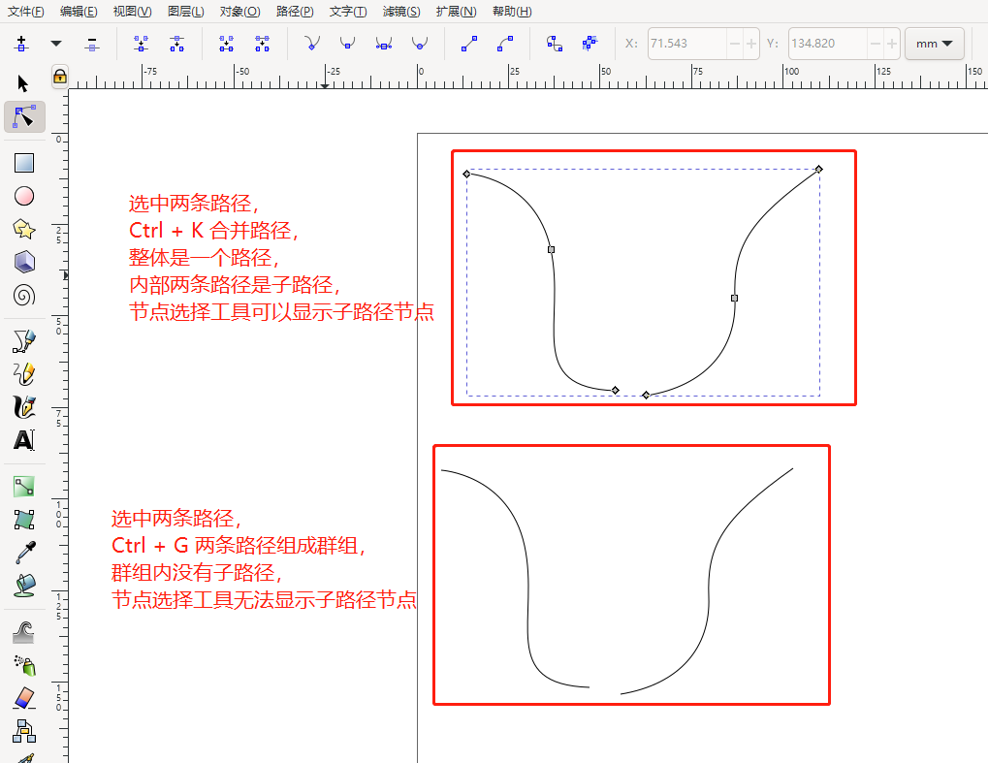Increase the Y coordinate with plus
This screenshot has width=988, height=763.
click(x=892, y=44)
